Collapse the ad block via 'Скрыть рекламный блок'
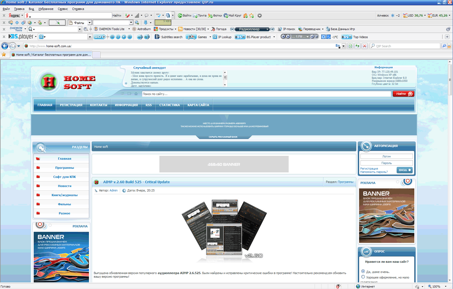453x289 pixels. click(x=223, y=137)
